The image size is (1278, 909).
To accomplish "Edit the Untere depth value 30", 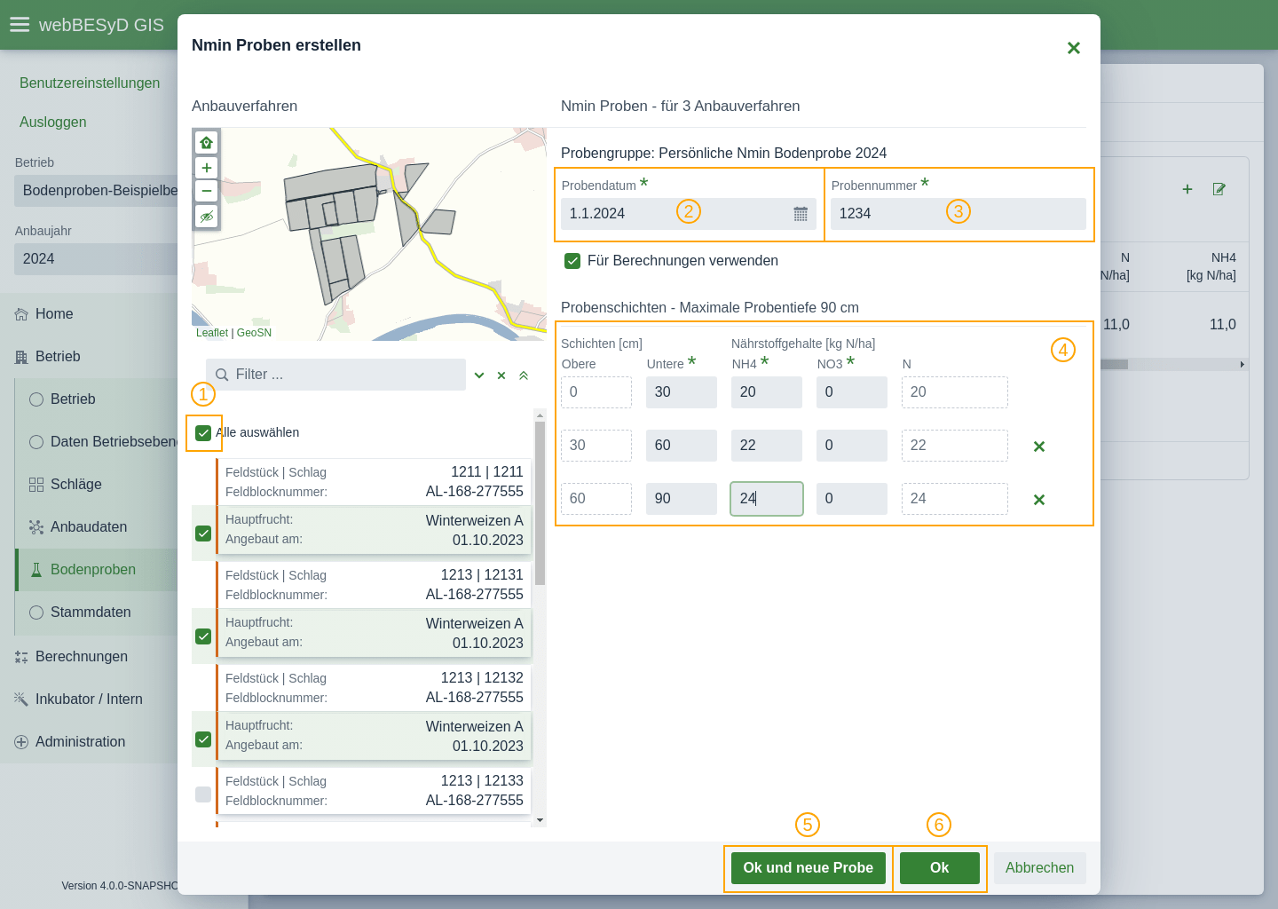I will (x=682, y=392).
